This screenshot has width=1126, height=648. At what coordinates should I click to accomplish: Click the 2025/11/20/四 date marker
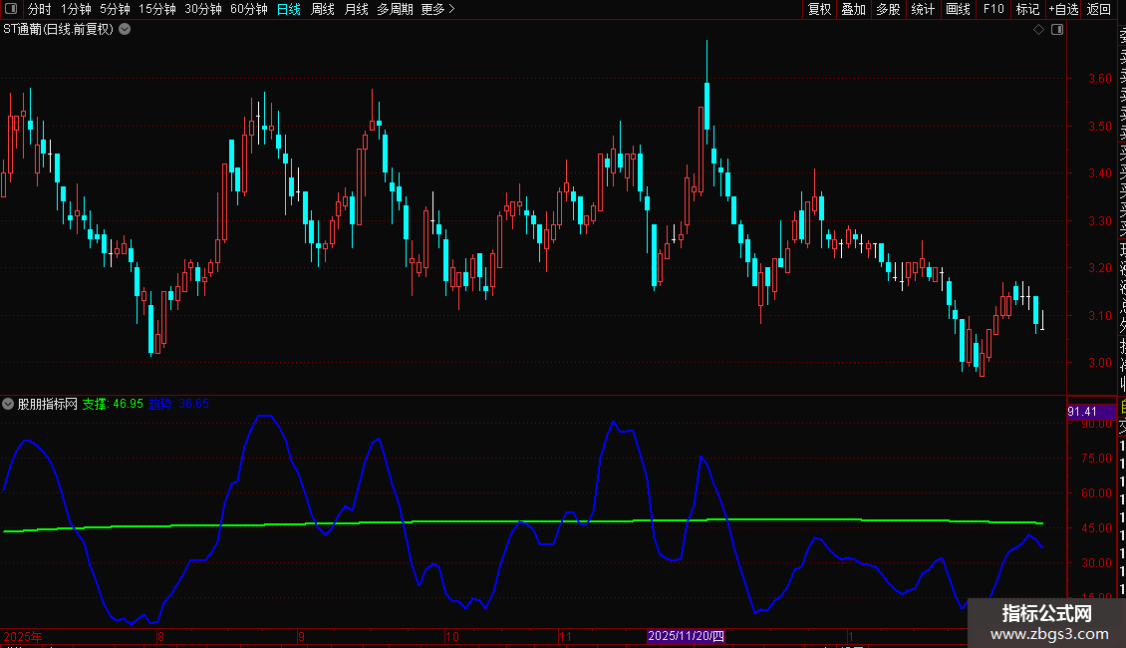pos(686,636)
